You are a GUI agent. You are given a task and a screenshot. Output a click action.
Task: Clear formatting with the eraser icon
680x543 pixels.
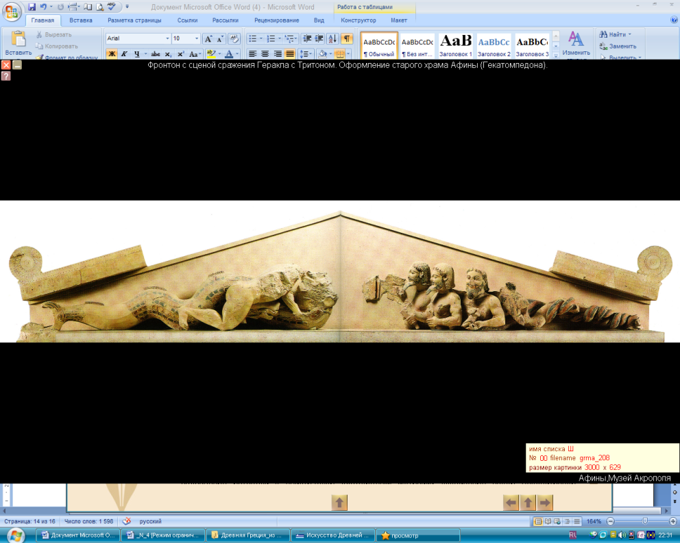point(234,39)
